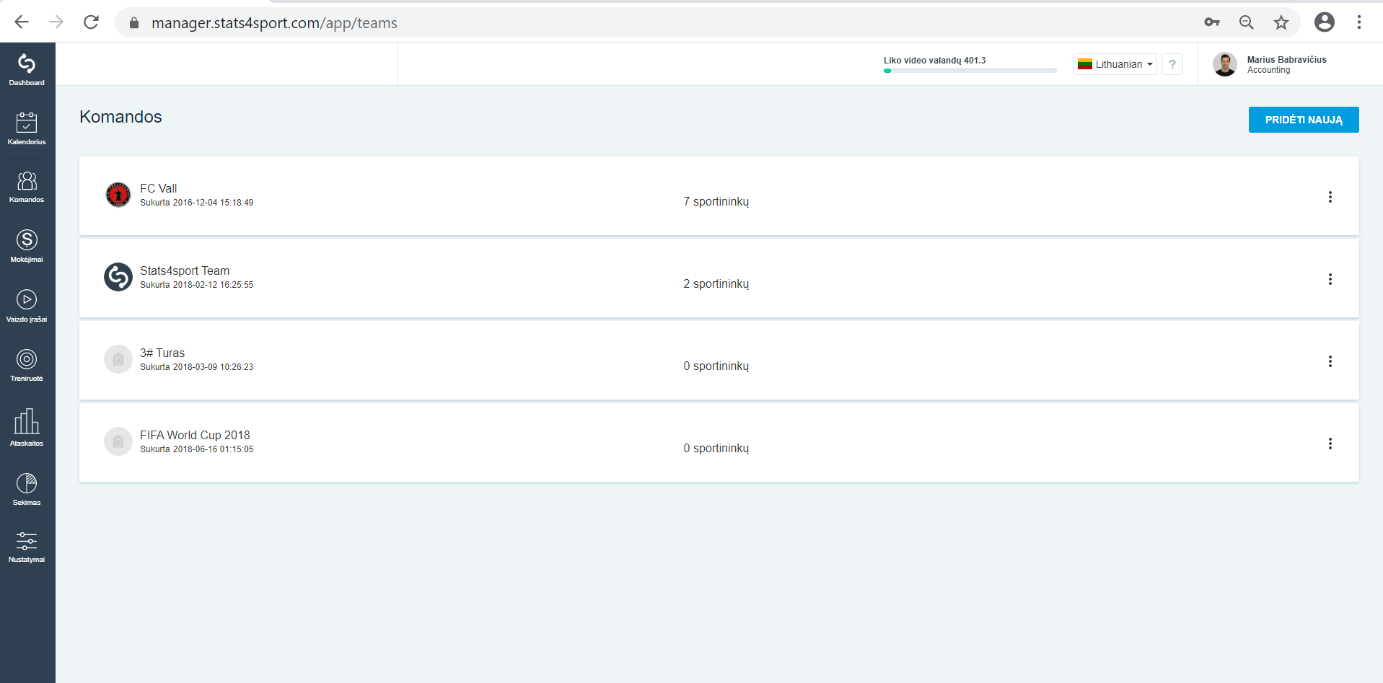Image resolution: width=1383 pixels, height=683 pixels.
Task: Click the browser zoom magnifier icon
Action: coord(1247,22)
